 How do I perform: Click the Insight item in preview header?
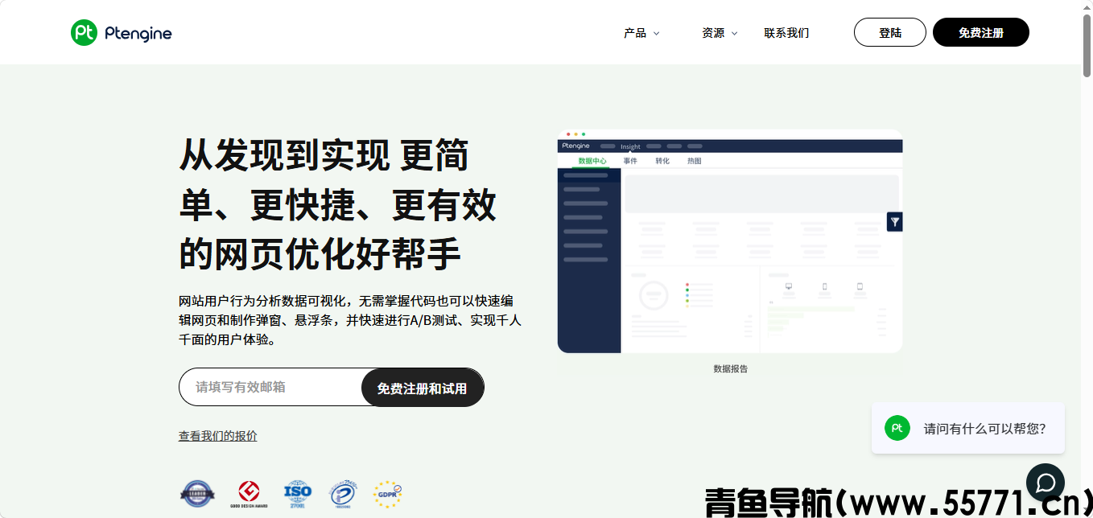[x=630, y=146]
